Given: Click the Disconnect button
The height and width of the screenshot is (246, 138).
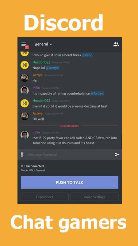Looking at the screenshot, I should 44,197.
